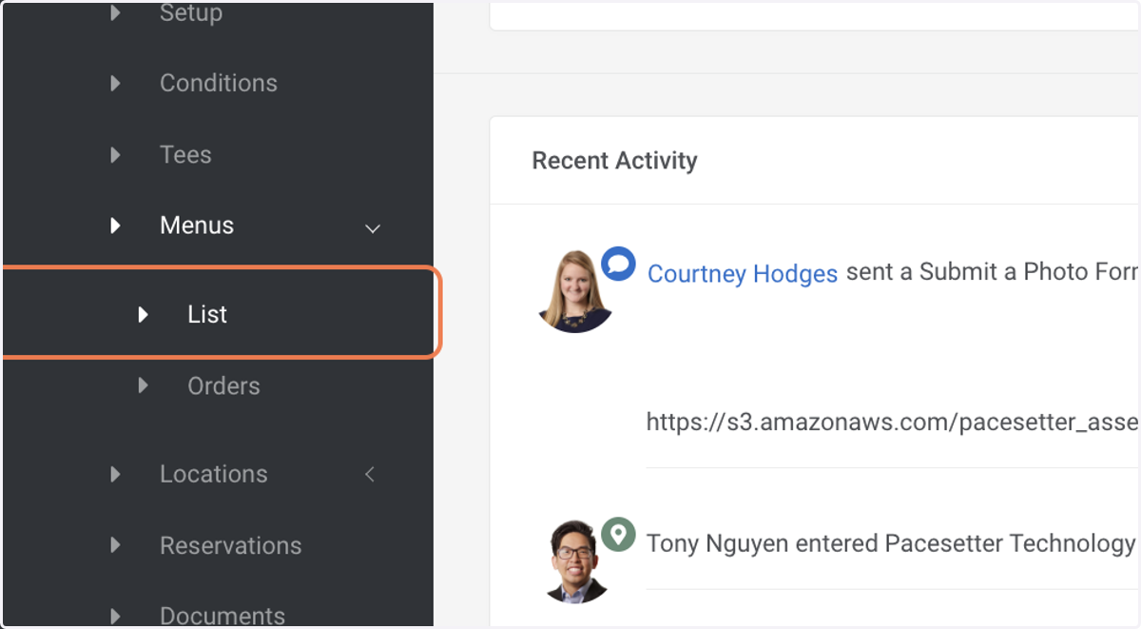Click the green location pin badge

pos(618,534)
